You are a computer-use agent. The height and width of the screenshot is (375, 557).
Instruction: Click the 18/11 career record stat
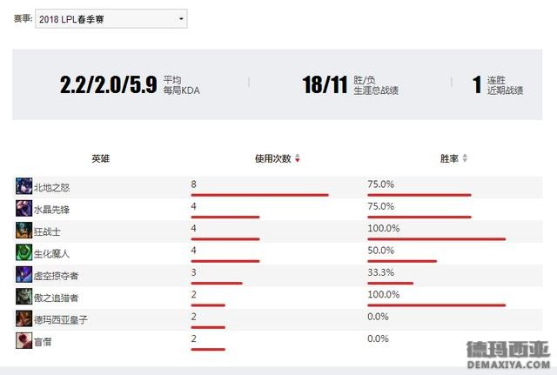pyautogui.click(x=325, y=84)
